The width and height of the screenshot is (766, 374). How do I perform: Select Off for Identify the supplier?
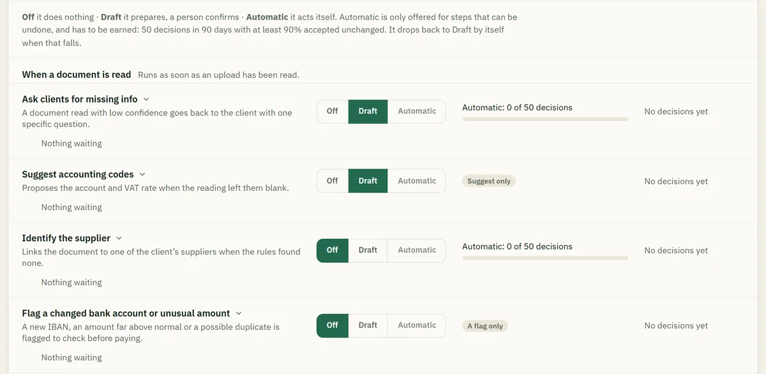[333, 250]
